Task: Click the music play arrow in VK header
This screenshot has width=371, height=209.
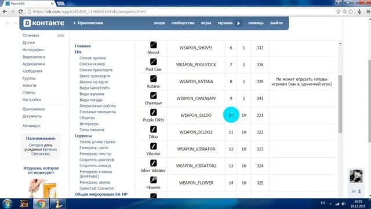Action: tap(238, 23)
